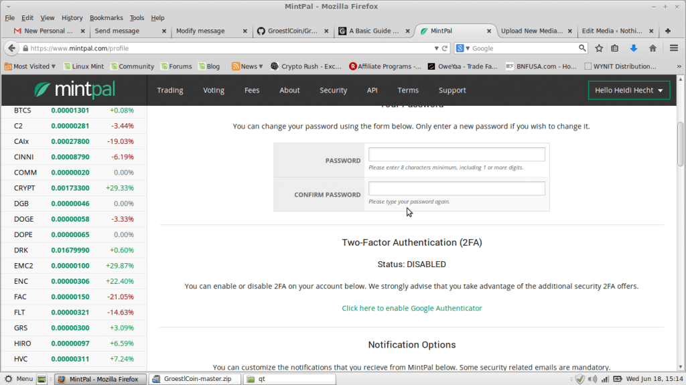This screenshot has height=385, width=686.
Task: Focus the Password input field
Action: [456, 155]
